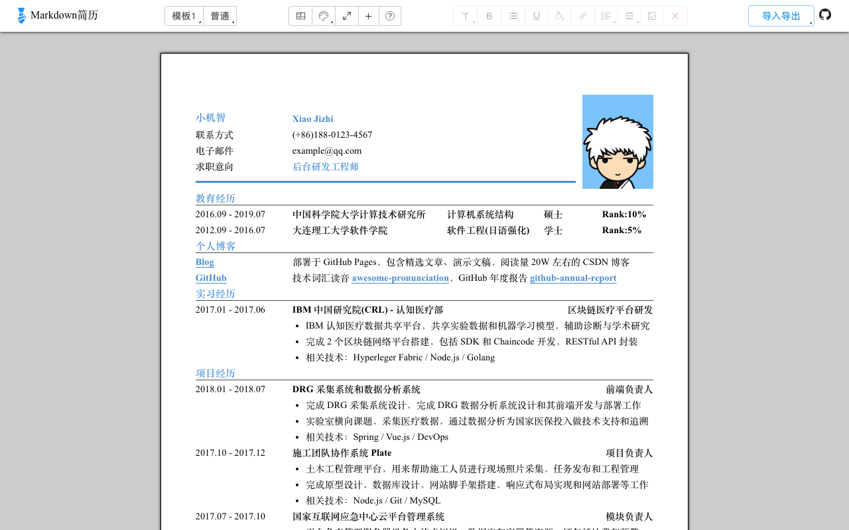Click the bullet 相关技术：Hyperleger Fabric / Node.js / Golang
The width and height of the screenshot is (849, 530).
[x=400, y=358]
